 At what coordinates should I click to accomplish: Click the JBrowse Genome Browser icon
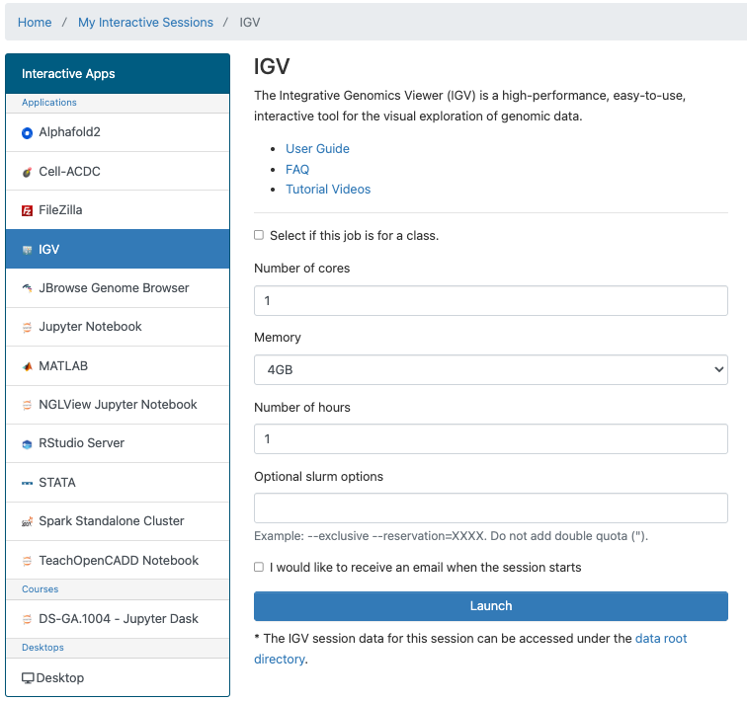click(x=28, y=288)
